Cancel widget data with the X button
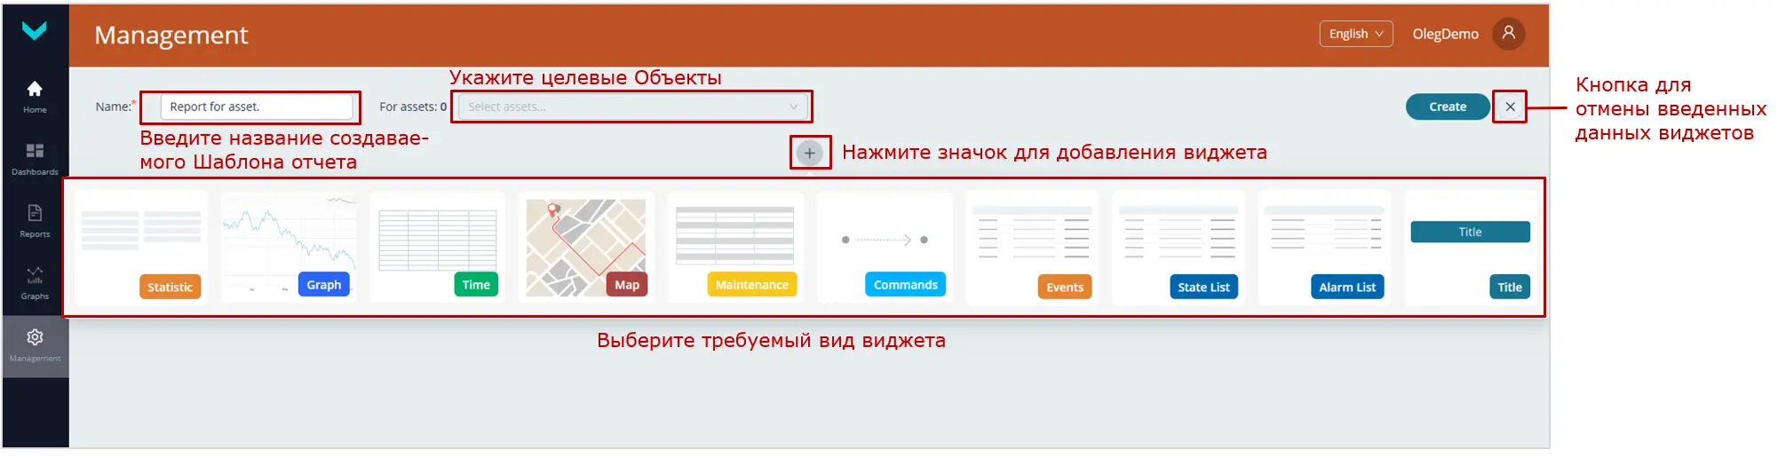Screen dimensions: 1778x458 point(1510,107)
